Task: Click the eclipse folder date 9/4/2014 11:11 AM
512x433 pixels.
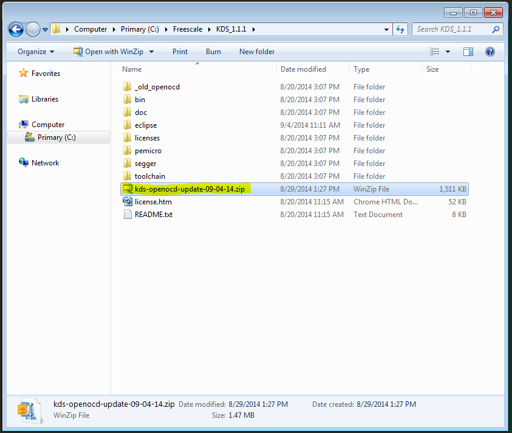Action: [310, 125]
